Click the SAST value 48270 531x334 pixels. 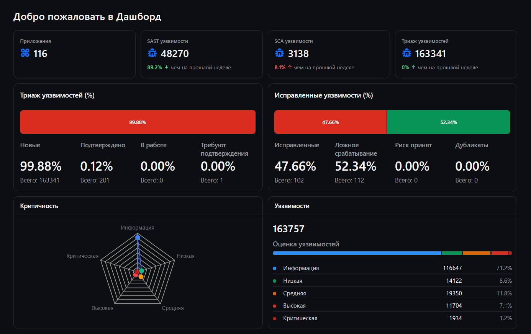click(175, 54)
